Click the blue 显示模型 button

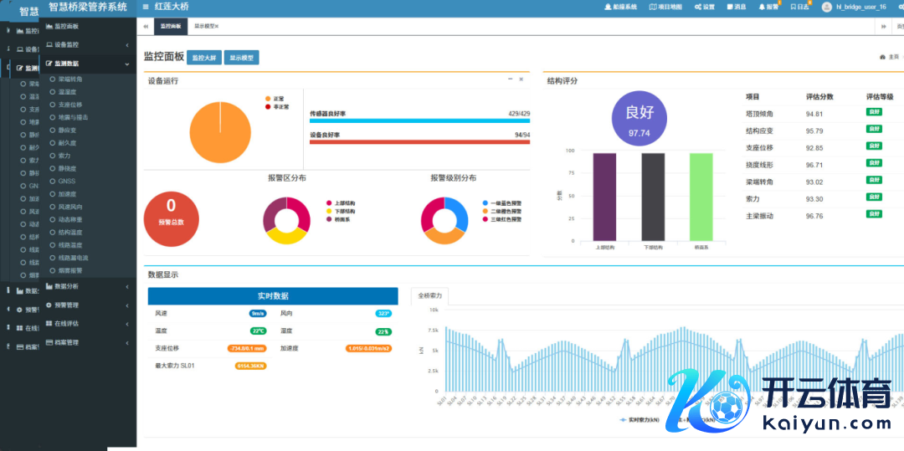click(241, 58)
